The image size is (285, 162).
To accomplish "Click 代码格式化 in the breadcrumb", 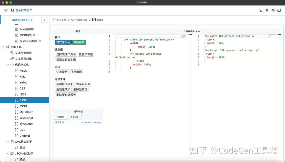I will [x=81, y=20].
